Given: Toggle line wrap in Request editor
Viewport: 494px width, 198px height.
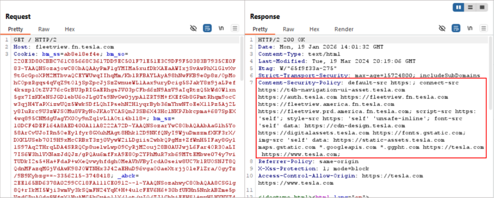Looking at the screenshot, I should click(207, 28).
